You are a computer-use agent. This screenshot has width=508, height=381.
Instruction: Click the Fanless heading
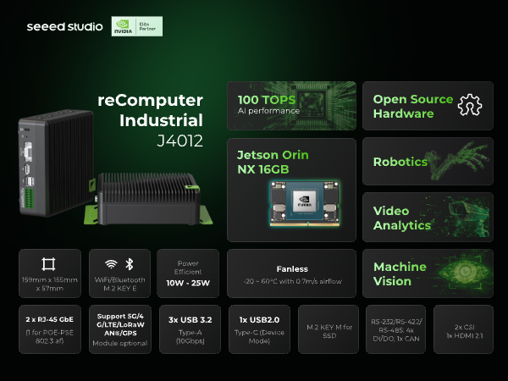click(292, 269)
